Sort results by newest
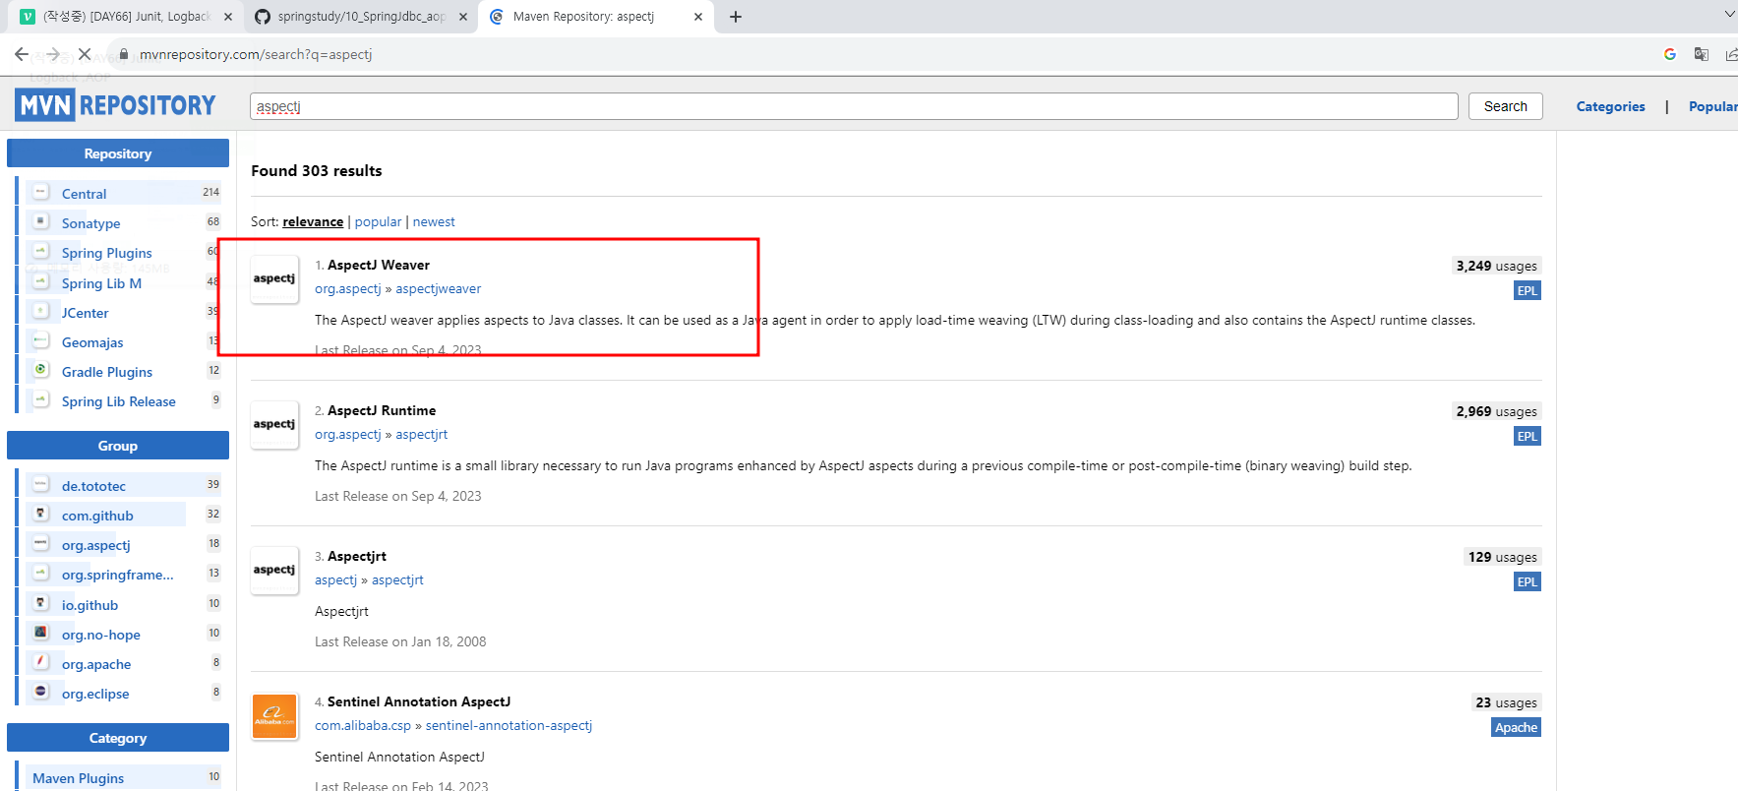Screen dimensions: 1738x791 (x=434, y=222)
